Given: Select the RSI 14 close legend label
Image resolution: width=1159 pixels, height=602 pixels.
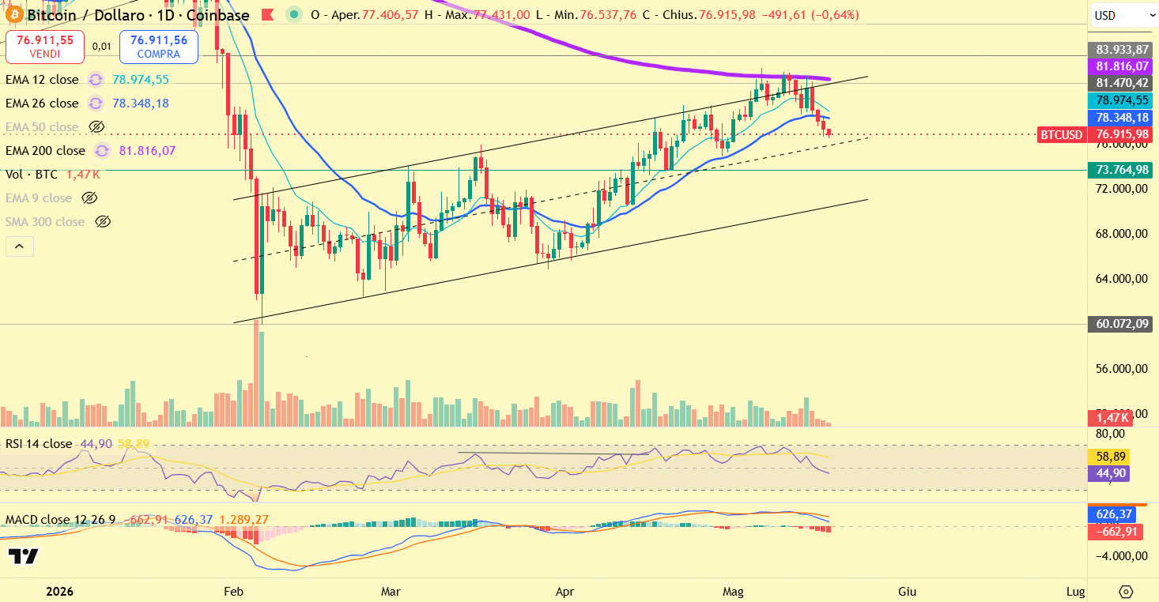Looking at the screenshot, I should click(x=39, y=444).
